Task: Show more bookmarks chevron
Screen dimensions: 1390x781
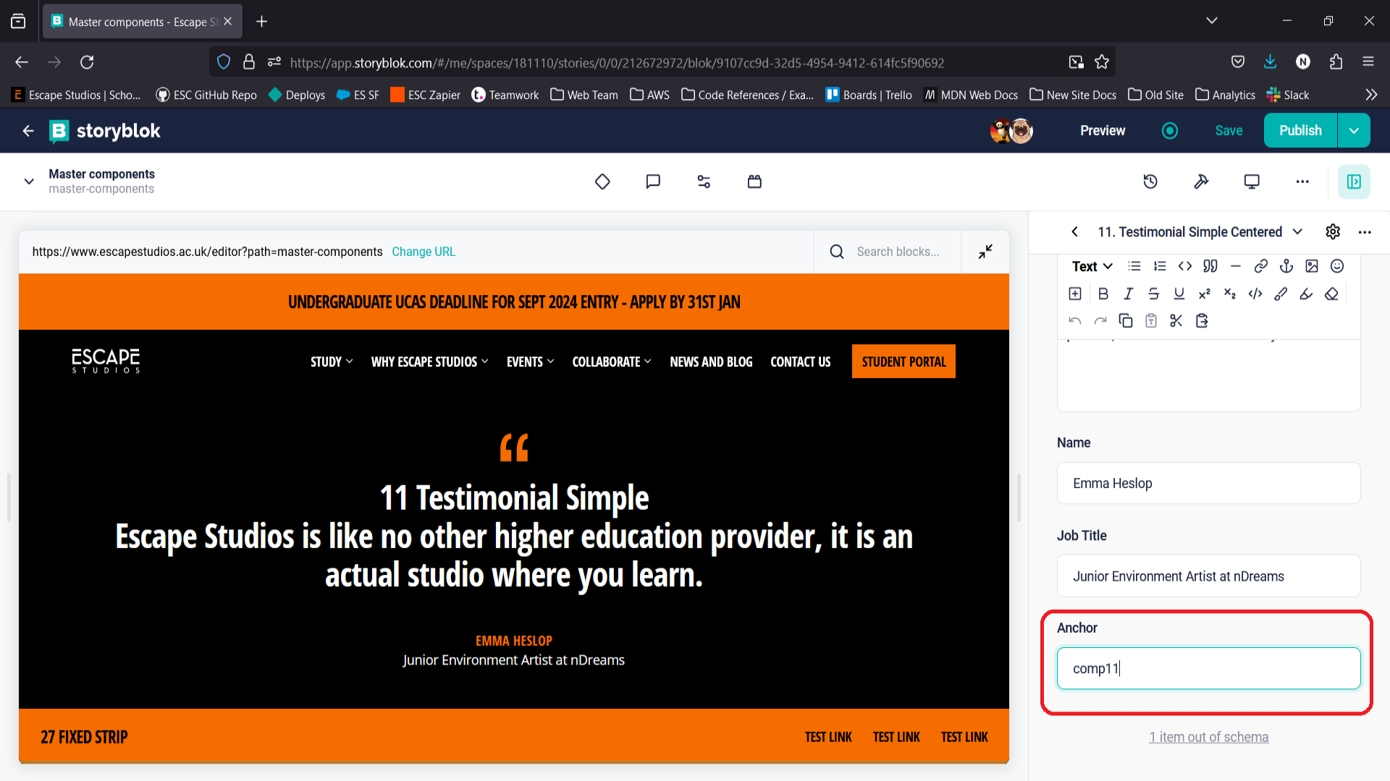Action: click(x=1371, y=95)
